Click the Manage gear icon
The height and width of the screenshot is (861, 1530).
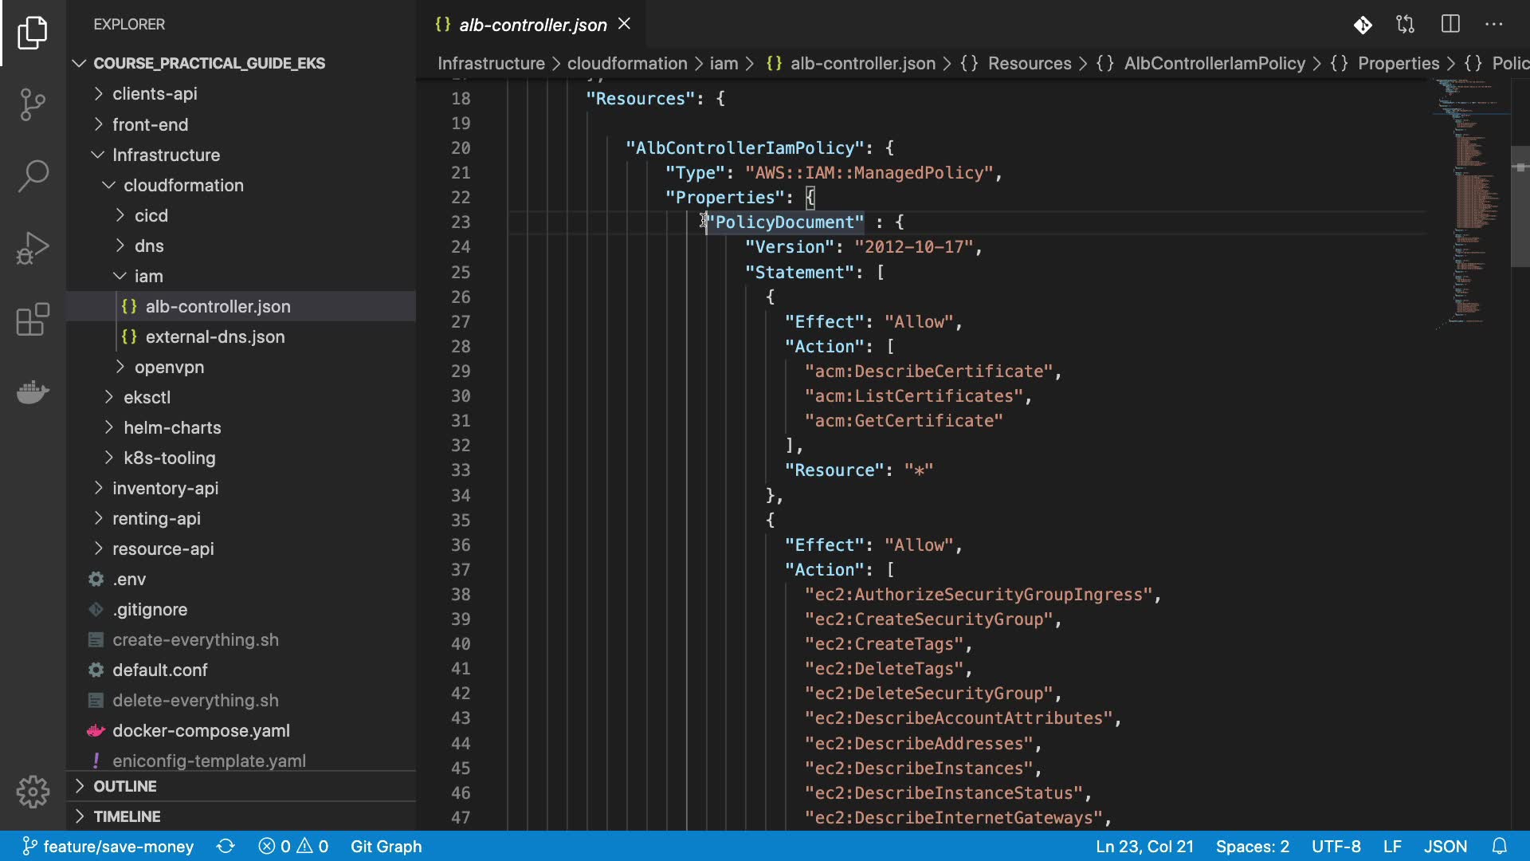[x=33, y=792]
